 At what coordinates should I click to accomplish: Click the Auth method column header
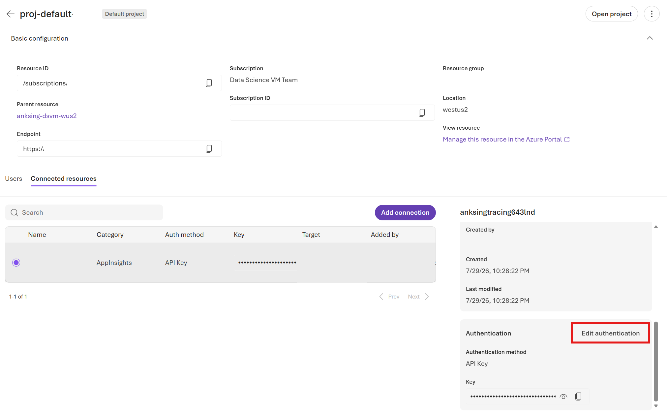pyautogui.click(x=184, y=235)
